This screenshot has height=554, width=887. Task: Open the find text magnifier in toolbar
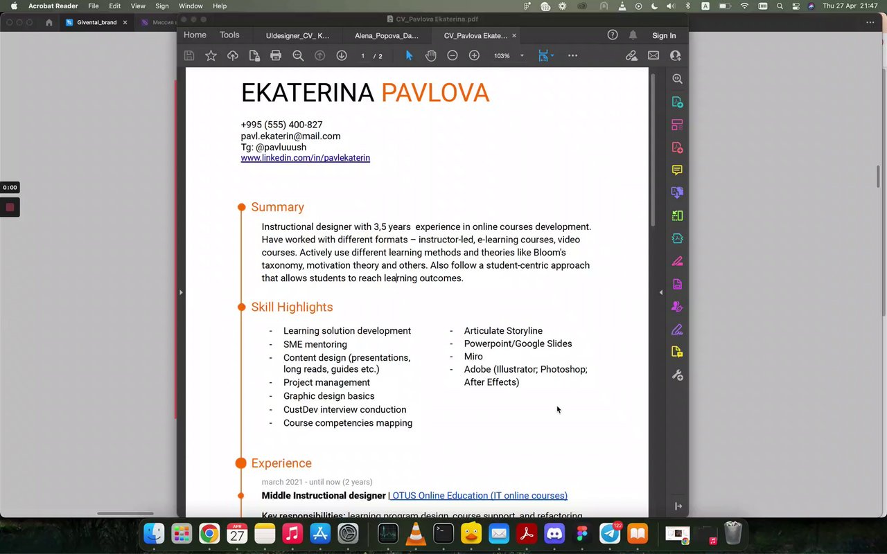[298, 55]
